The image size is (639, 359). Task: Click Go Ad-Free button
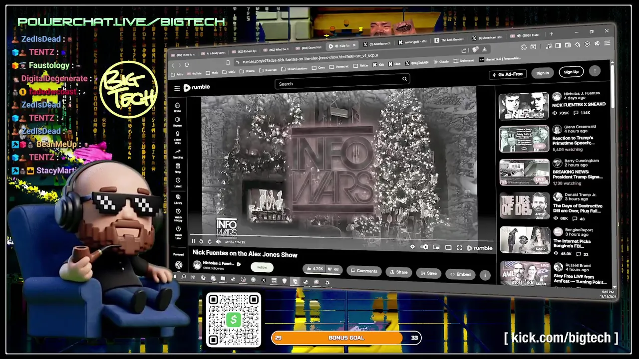click(507, 74)
